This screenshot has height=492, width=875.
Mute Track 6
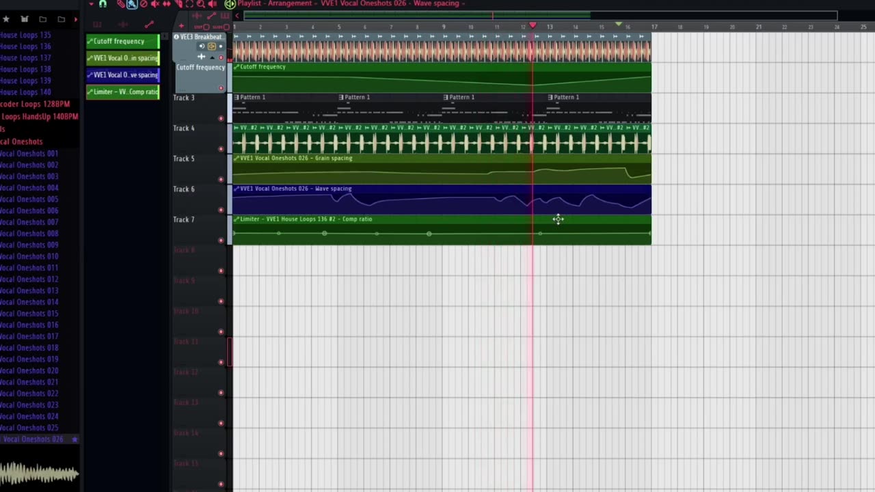[221, 210]
